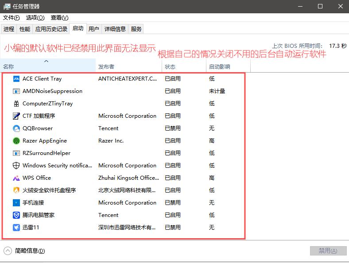This screenshot has height=263, width=349.
Task: Click the Windows Security shield icon
Action: point(16,166)
